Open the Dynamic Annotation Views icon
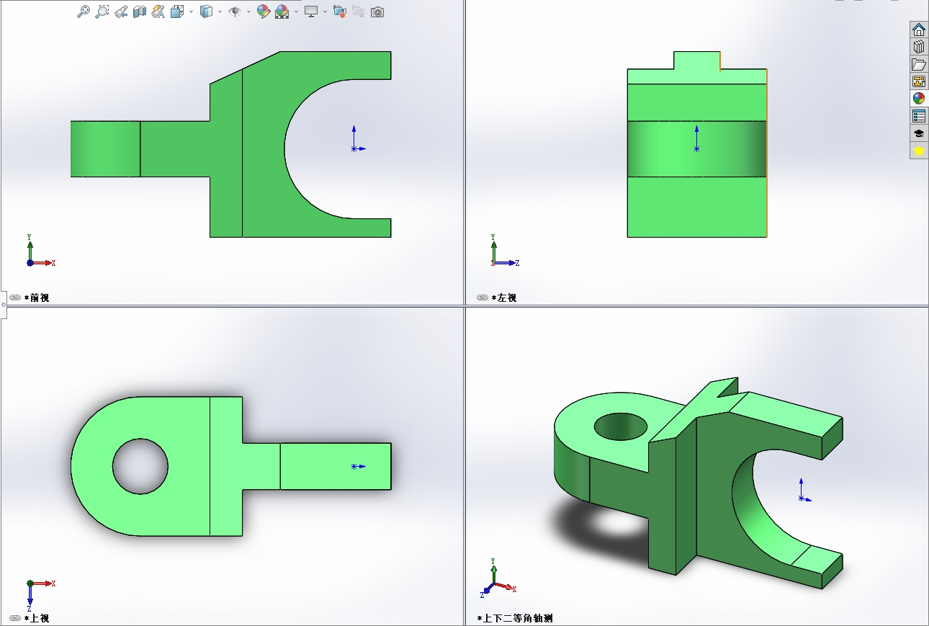The width and height of the screenshot is (929, 626). click(158, 12)
